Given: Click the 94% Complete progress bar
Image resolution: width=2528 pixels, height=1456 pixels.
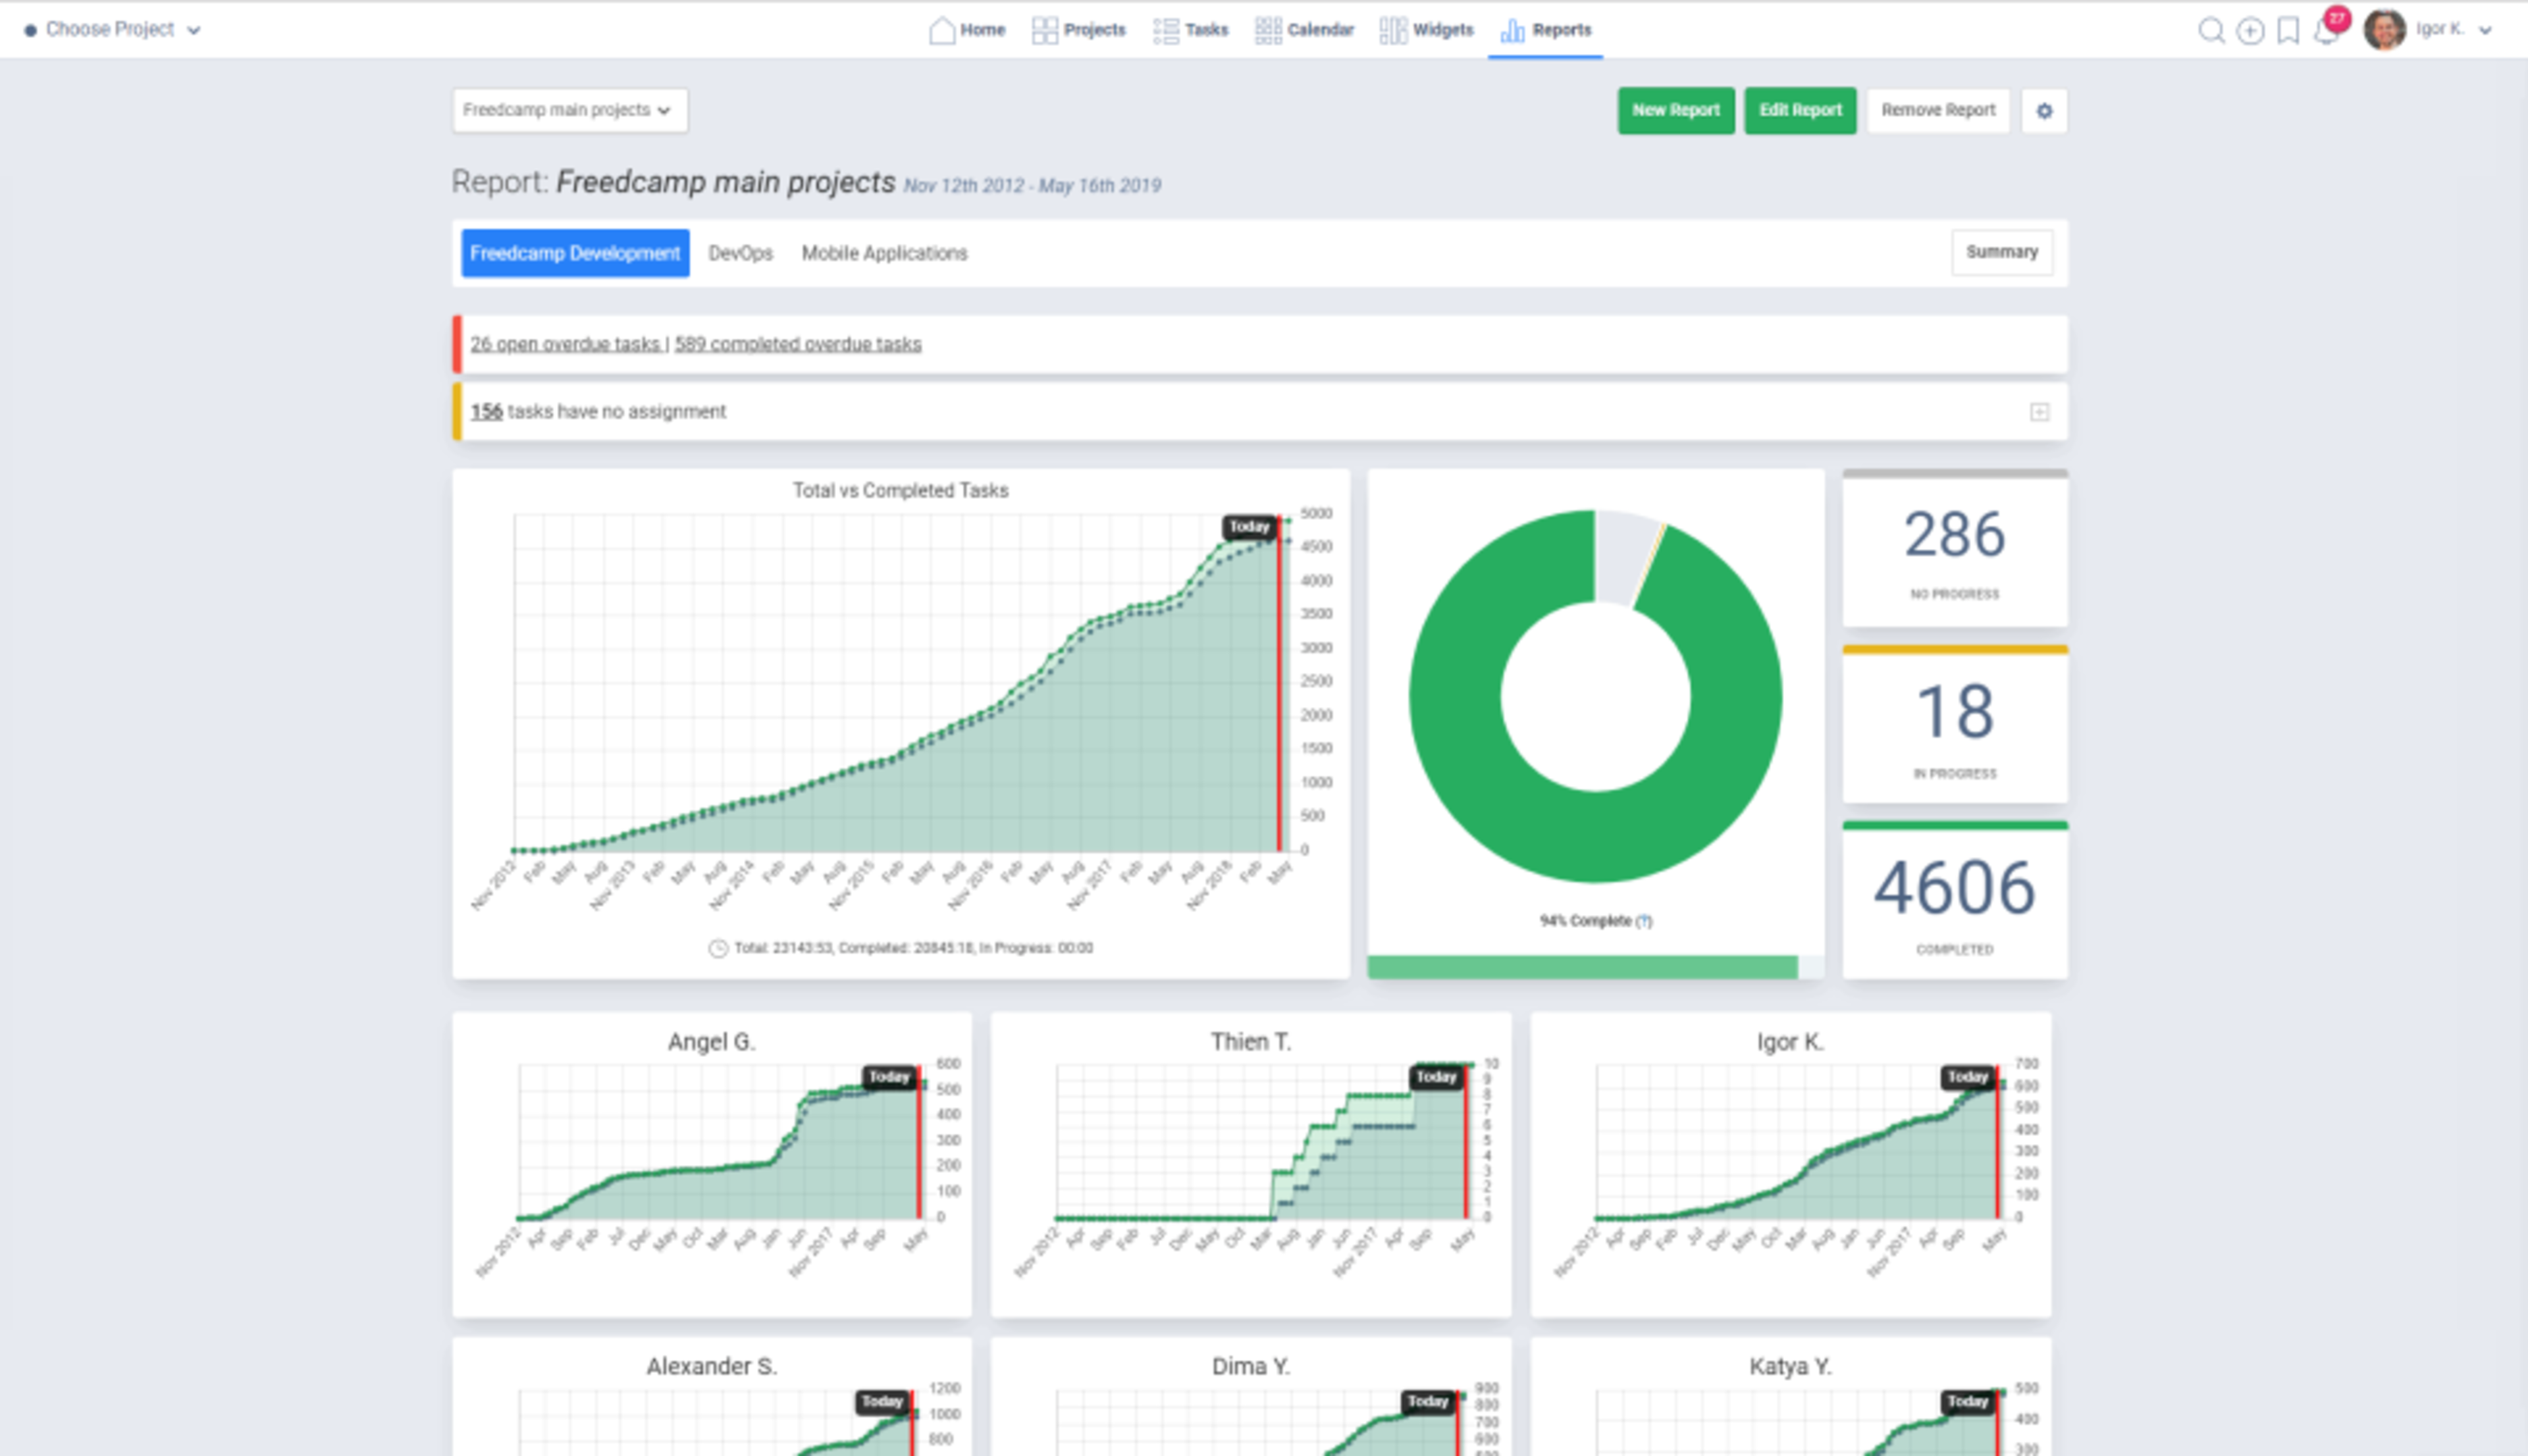Looking at the screenshot, I should [1590, 967].
